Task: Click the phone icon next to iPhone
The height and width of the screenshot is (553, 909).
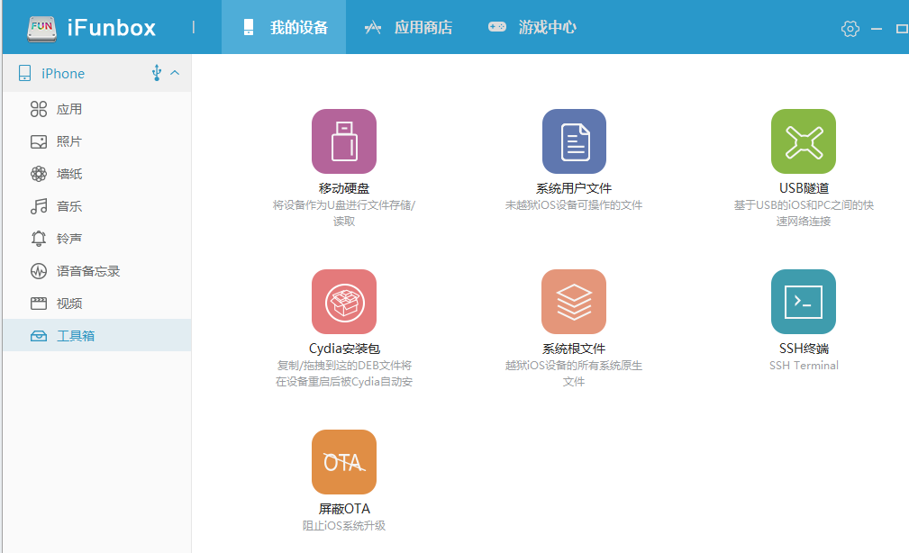Action: (24, 73)
